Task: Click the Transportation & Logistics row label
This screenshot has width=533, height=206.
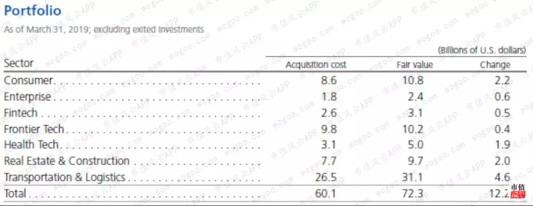Action: (x=64, y=177)
